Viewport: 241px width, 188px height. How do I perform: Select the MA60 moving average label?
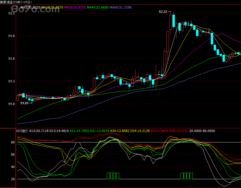[120, 7]
